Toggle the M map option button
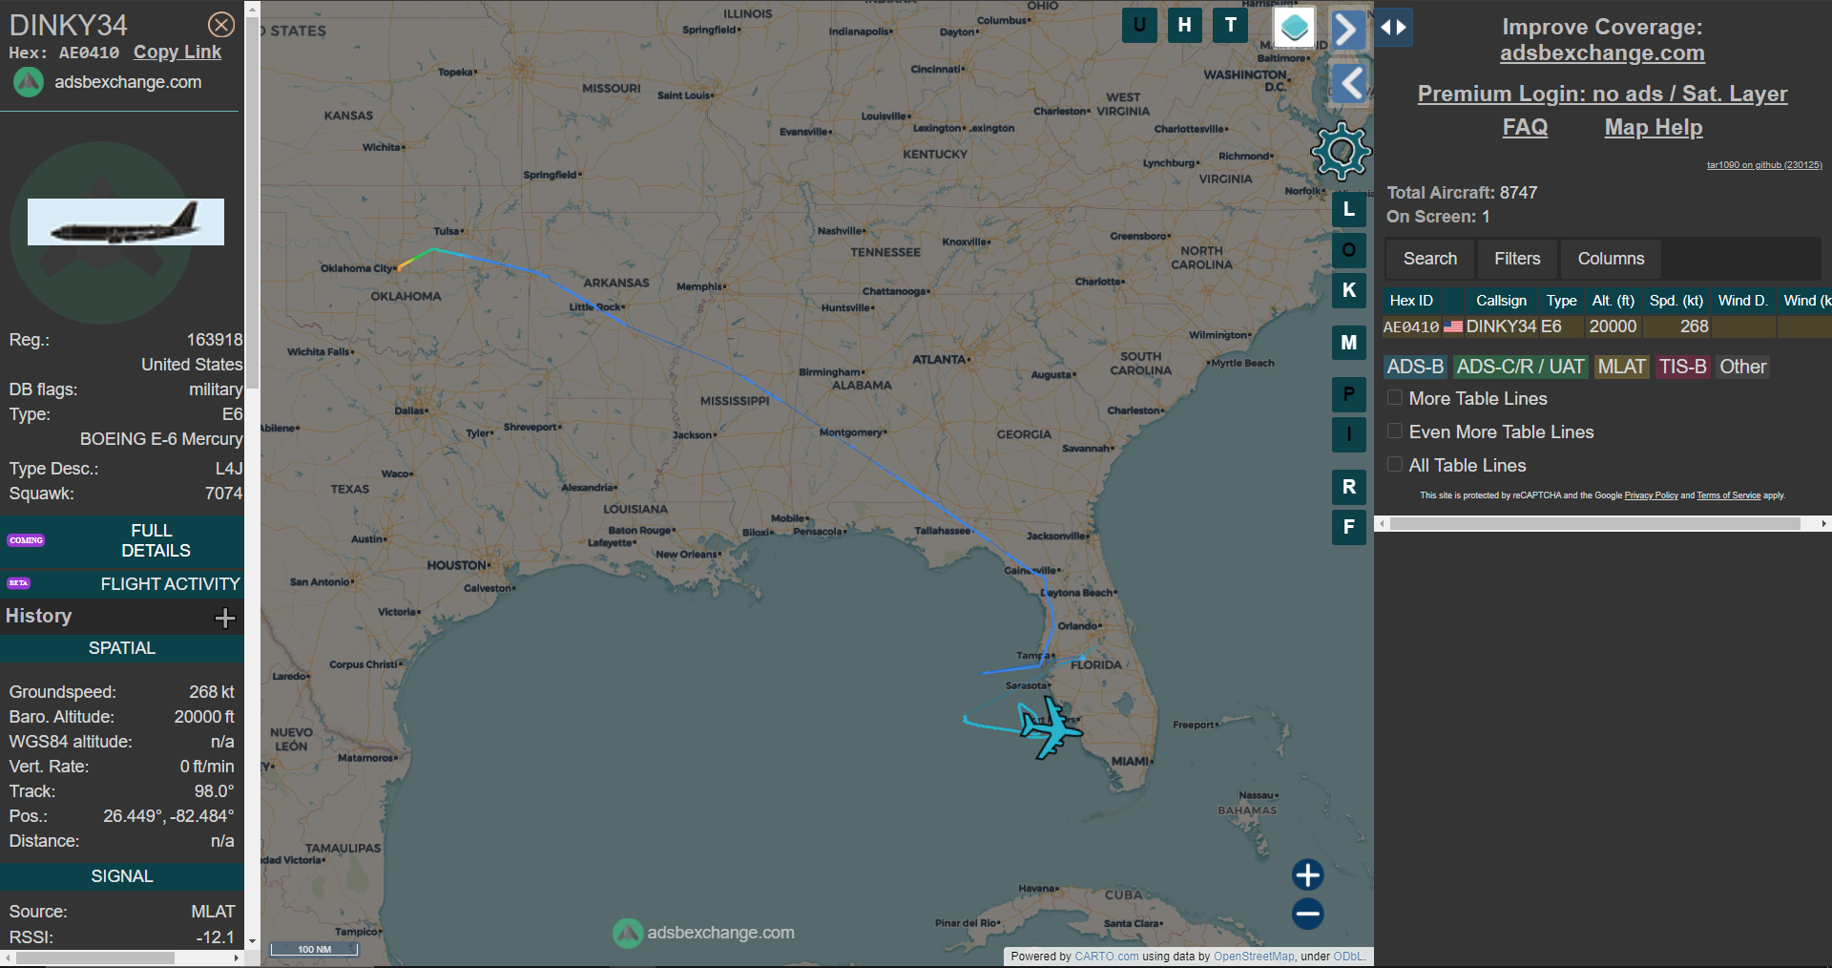The width and height of the screenshot is (1832, 968). pos(1349,343)
